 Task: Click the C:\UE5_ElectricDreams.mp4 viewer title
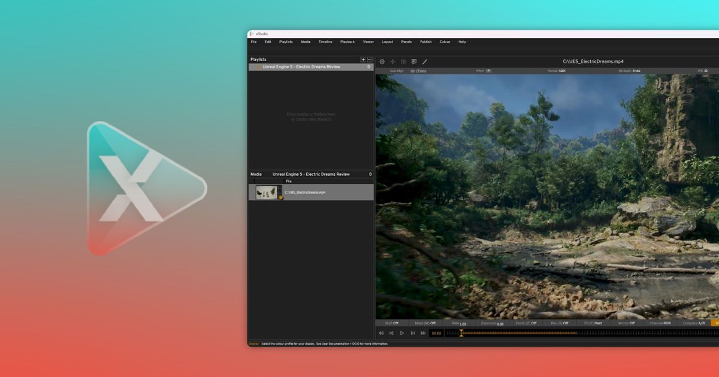(x=593, y=62)
